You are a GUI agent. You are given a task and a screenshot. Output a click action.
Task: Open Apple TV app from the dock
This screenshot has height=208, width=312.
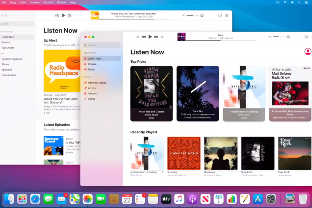pos(166,199)
